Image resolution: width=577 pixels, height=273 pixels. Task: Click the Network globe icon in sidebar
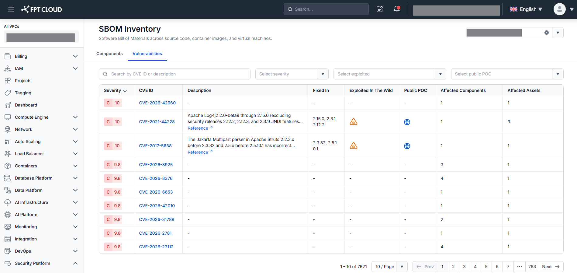[8, 129]
